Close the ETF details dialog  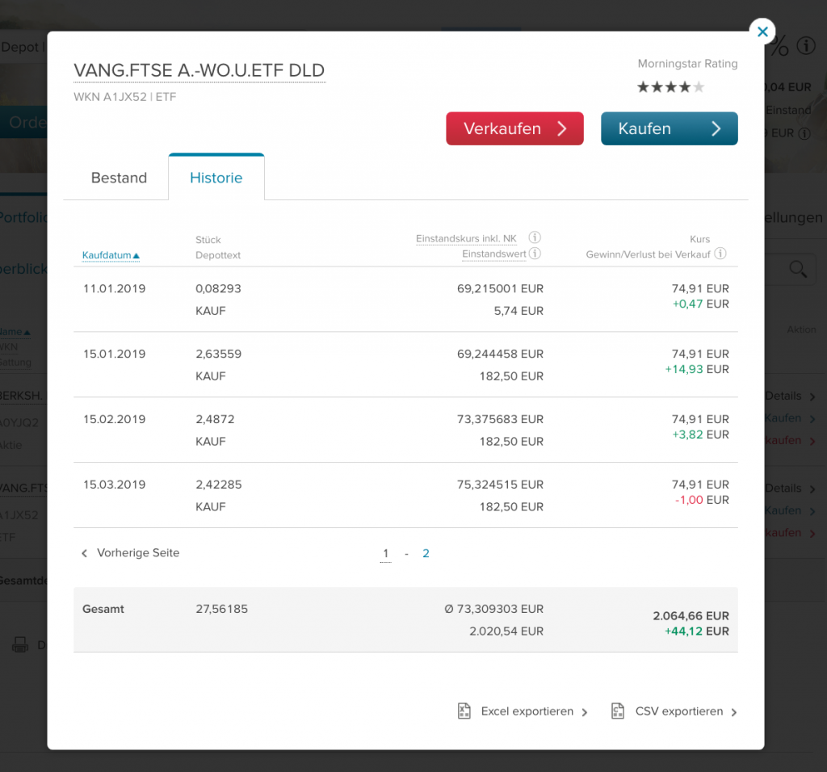(x=762, y=31)
